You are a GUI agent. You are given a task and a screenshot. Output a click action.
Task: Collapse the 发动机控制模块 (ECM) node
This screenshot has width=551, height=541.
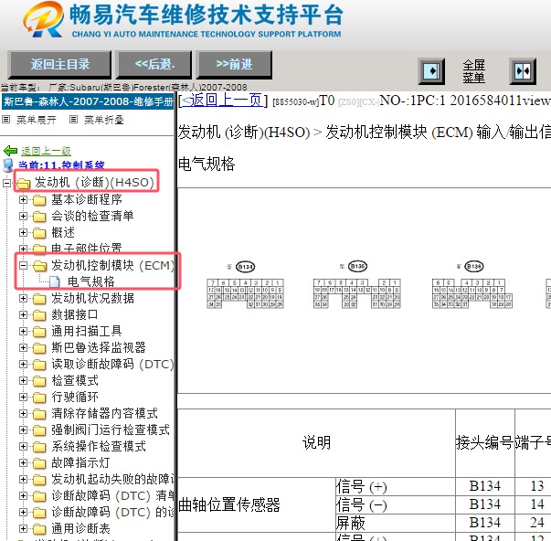point(23,265)
